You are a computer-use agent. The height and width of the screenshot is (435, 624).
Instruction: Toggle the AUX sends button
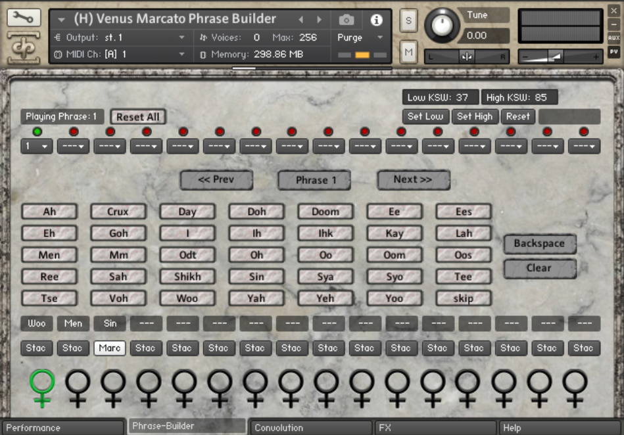pyautogui.click(x=613, y=37)
